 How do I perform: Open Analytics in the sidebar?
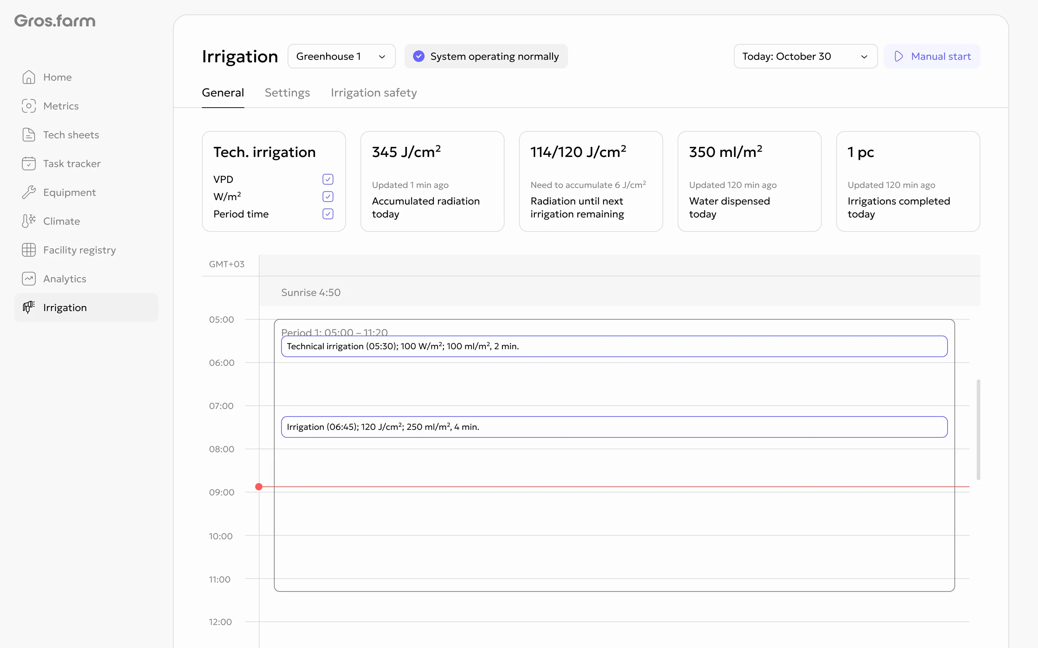pyautogui.click(x=86, y=279)
